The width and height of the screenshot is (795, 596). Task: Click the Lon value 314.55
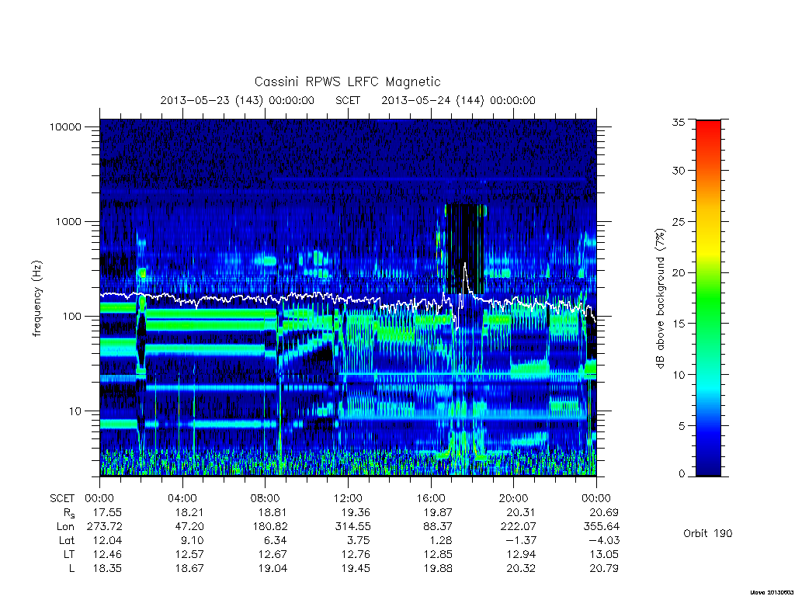353,527
